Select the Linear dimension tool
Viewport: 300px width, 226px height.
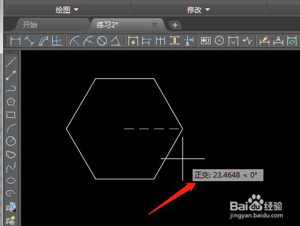coord(16,41)
